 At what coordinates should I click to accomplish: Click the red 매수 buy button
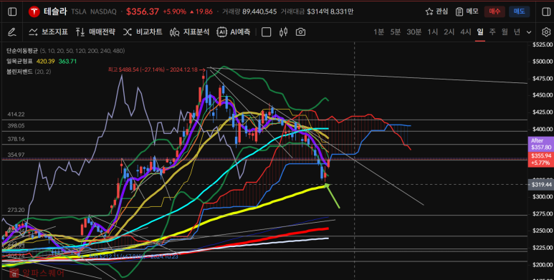tap(495, 11)
